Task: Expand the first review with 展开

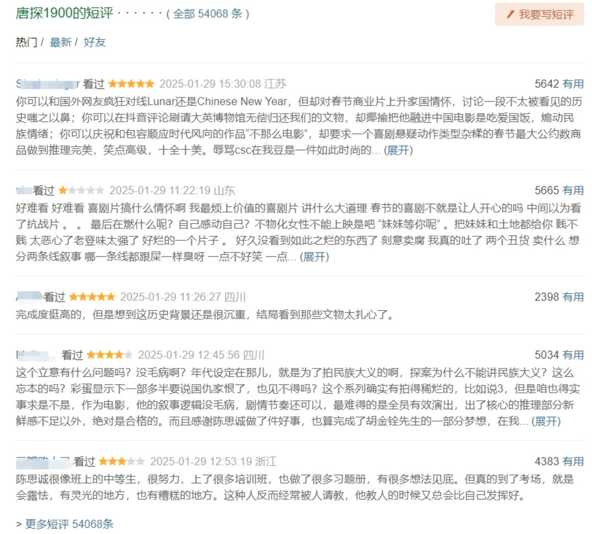Action: [398, 150]
